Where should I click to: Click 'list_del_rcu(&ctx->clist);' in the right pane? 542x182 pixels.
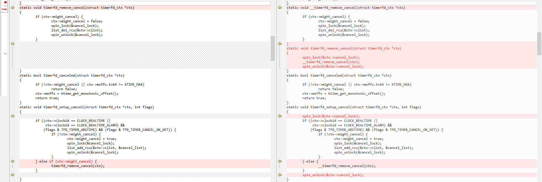pyautogui.click(x=344, y=30)
